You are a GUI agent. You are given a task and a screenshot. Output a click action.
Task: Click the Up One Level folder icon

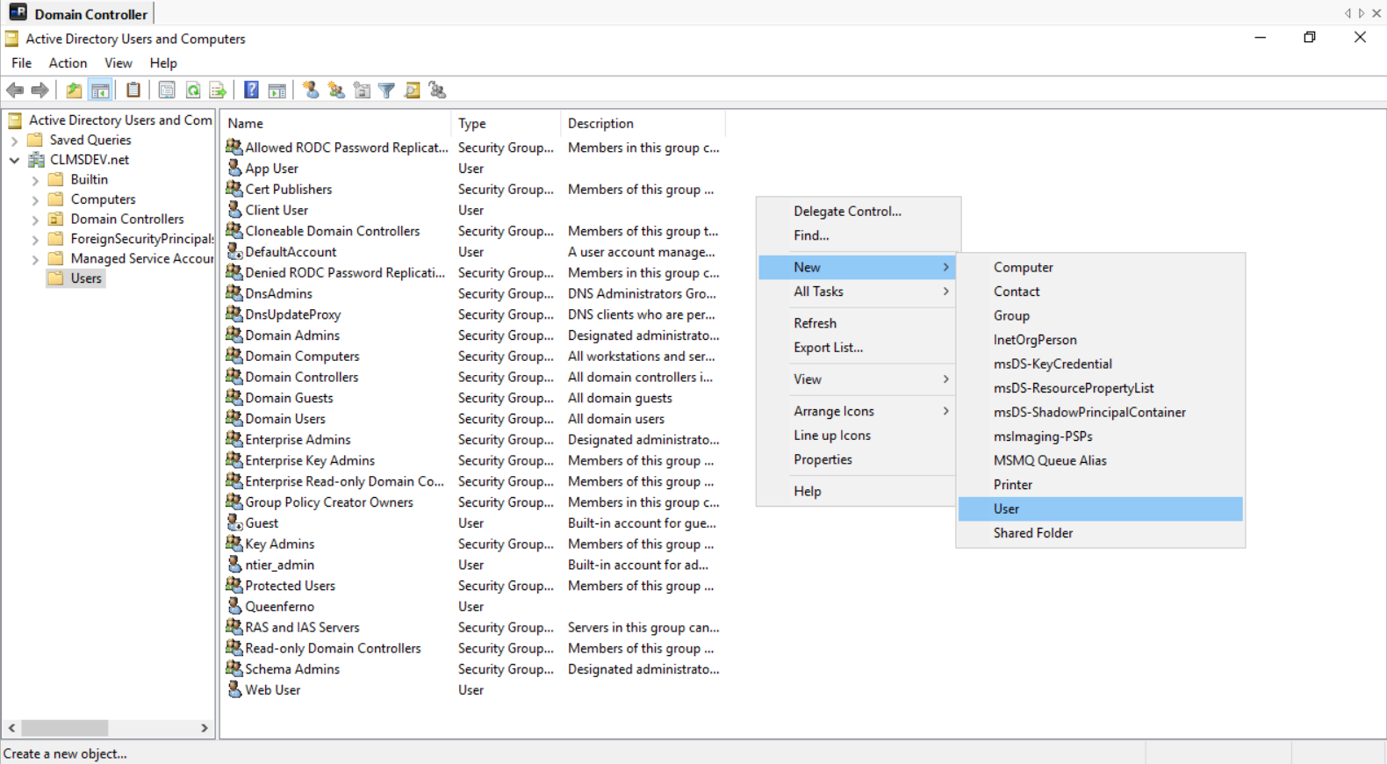pos(74,90)
